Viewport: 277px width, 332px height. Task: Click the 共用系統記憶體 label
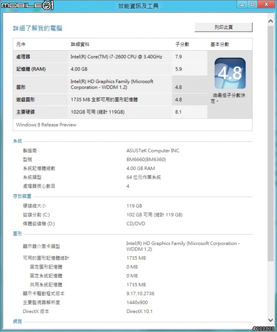point(46,284)
